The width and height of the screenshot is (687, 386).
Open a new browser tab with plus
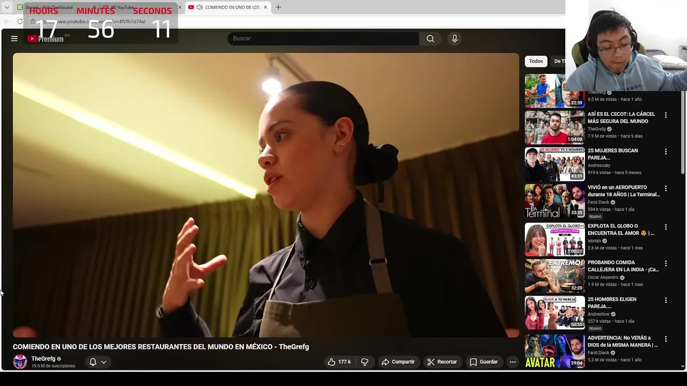(278, 7)
